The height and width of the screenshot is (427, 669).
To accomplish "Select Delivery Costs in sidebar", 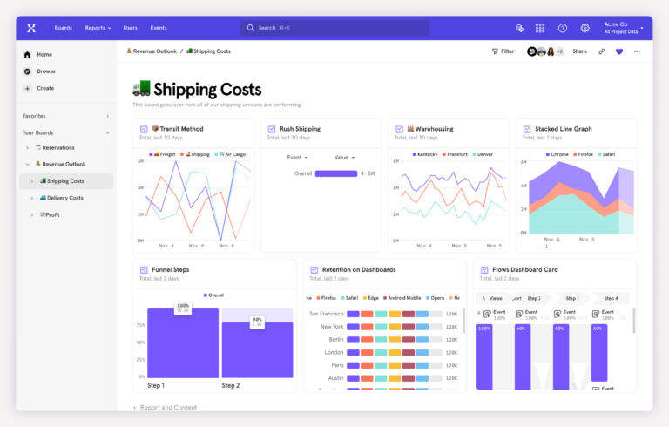I will coord(64,198).
